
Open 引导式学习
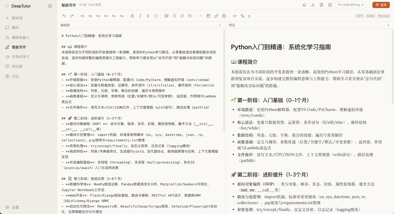point(29,57)
